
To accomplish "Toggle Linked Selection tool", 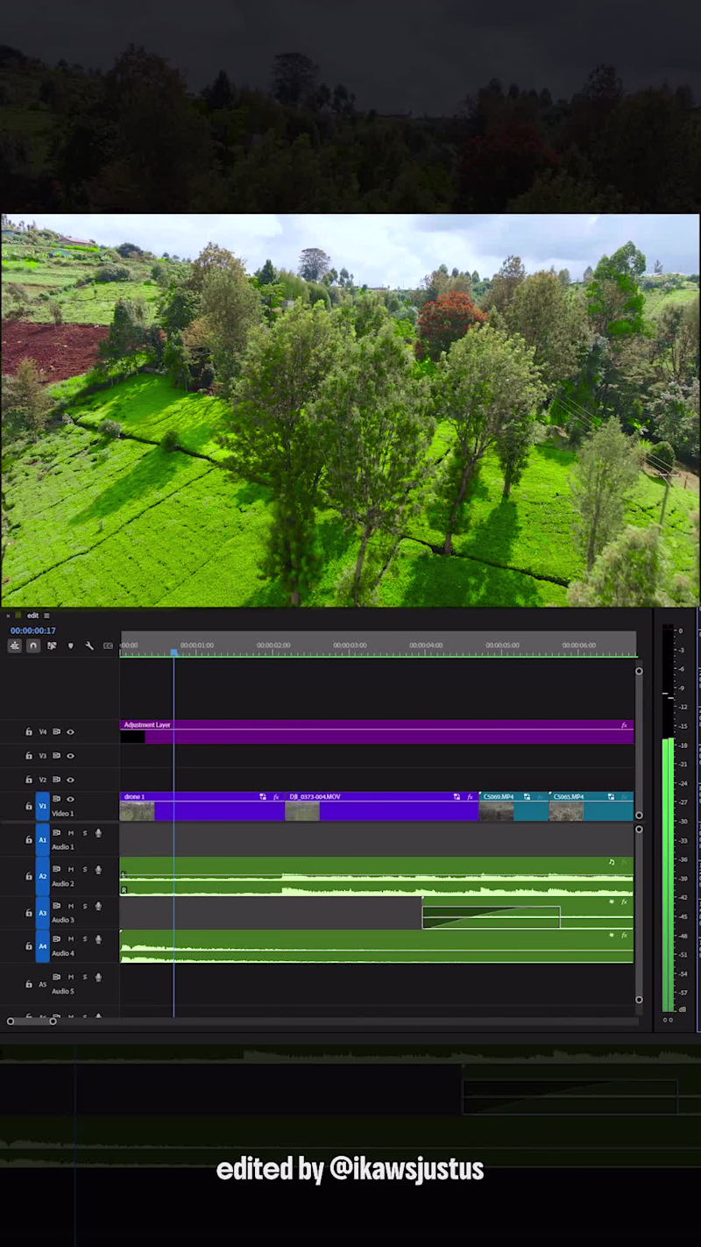I will pos(52,645).
